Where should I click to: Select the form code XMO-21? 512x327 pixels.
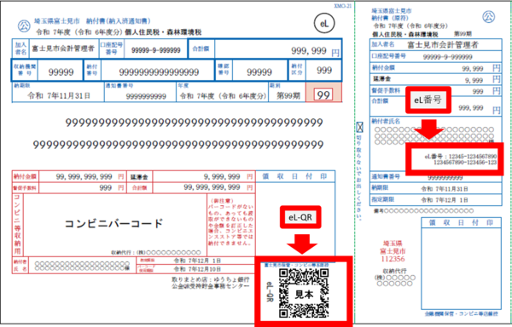coord(342,6)
